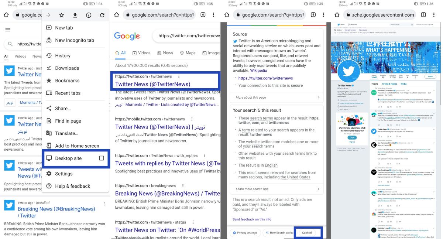The image size is (443, 239).
Task: Click the Cached button
Action: click(307, 233)
